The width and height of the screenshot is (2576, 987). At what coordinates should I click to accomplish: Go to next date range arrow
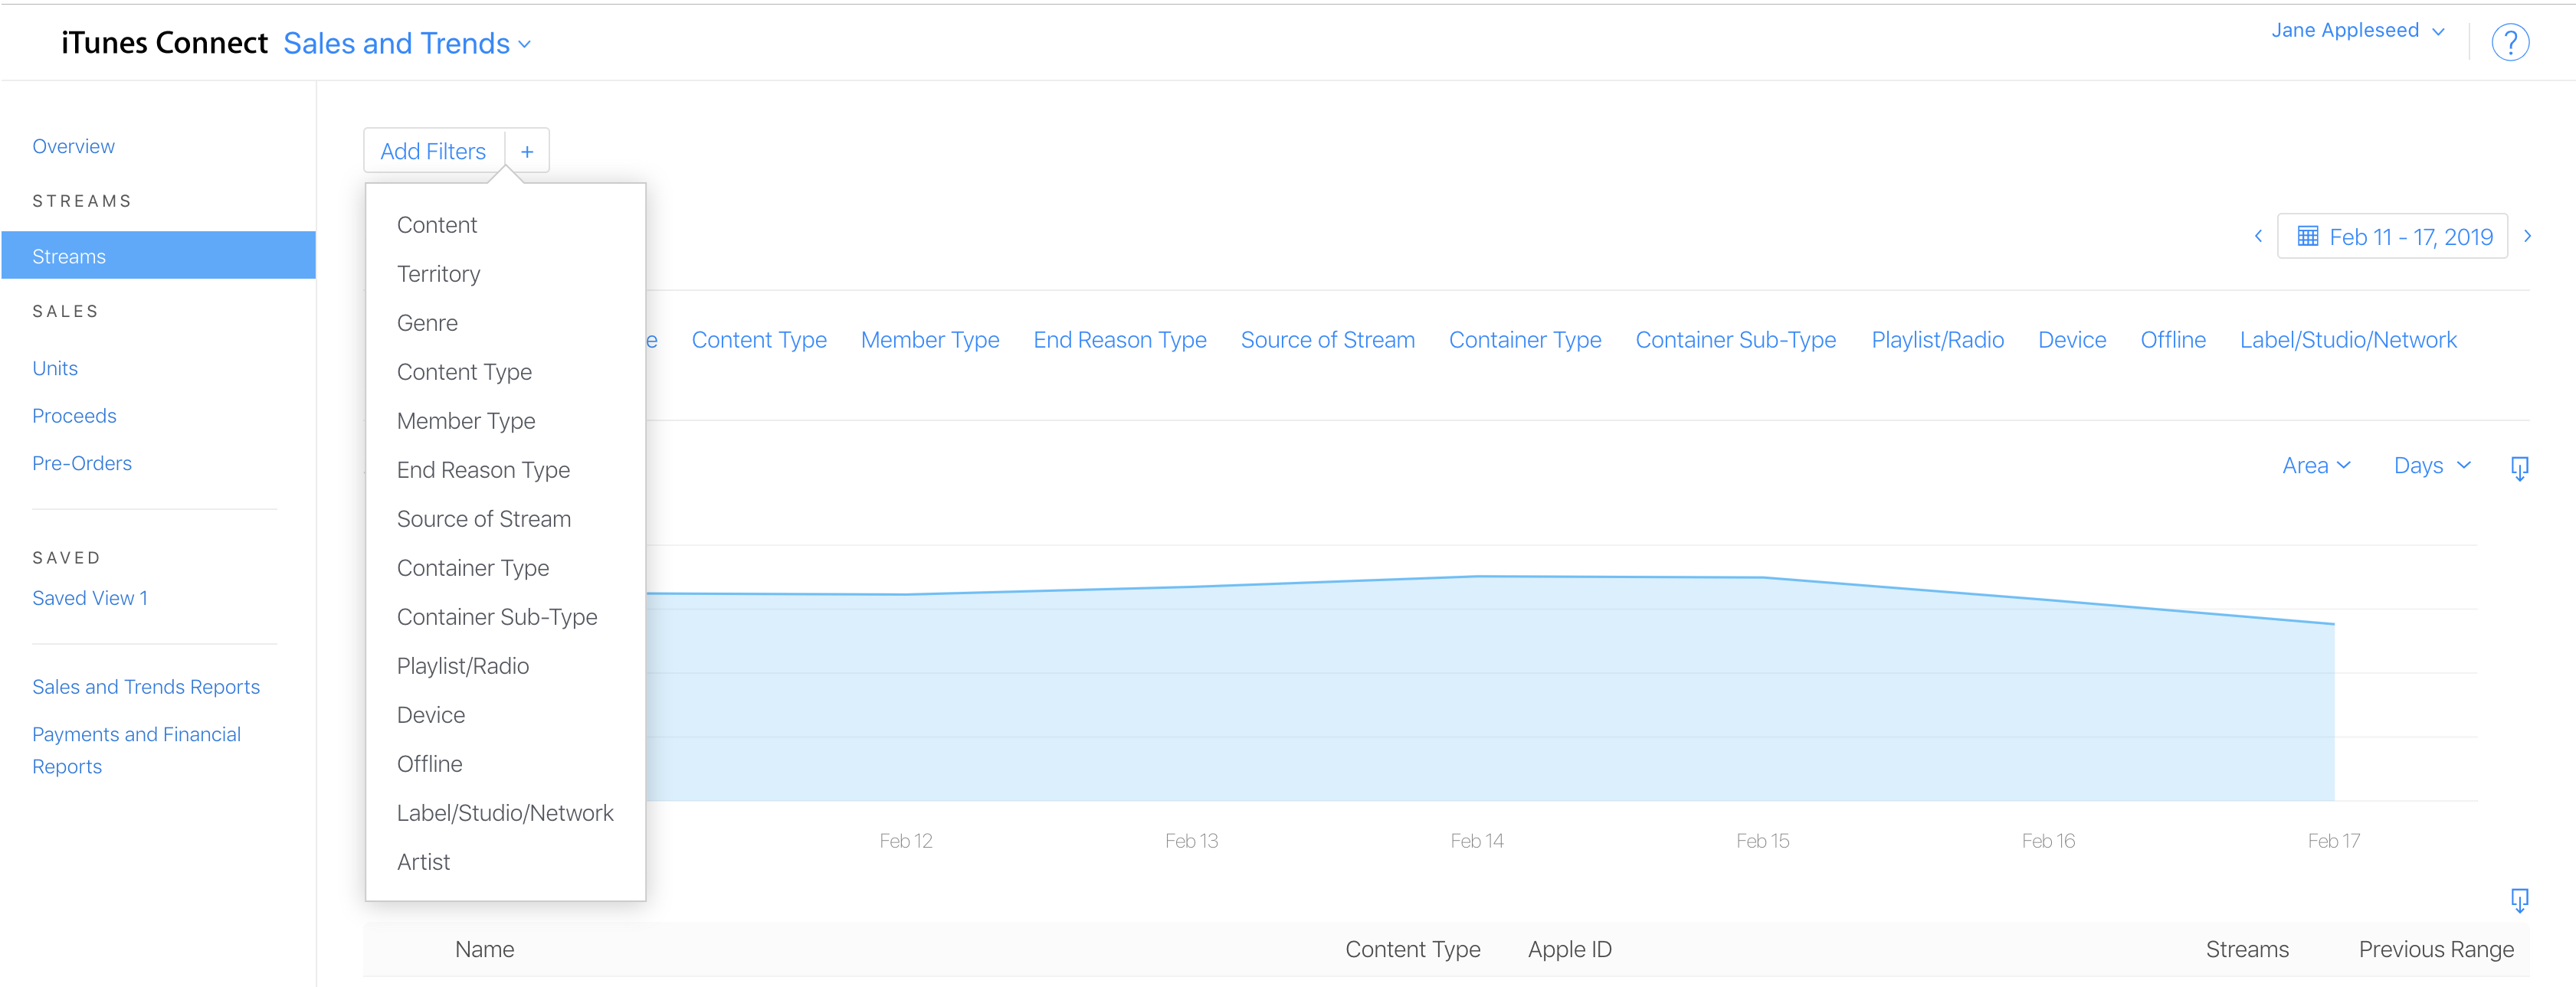(x=2527, y=237)
